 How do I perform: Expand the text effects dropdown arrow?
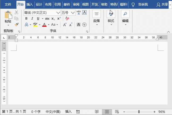(30, 25)
